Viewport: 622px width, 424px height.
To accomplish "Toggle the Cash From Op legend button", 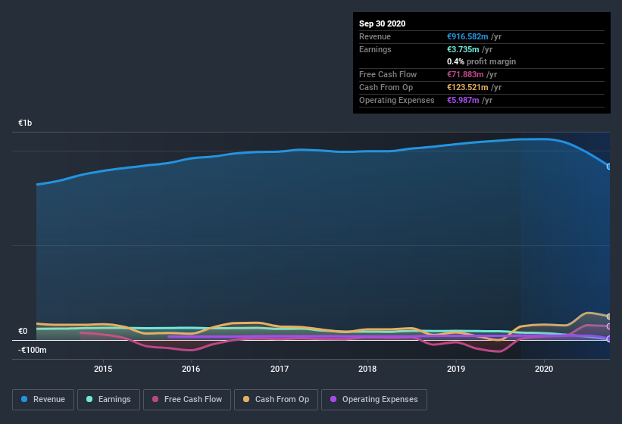I will (276, 400).
